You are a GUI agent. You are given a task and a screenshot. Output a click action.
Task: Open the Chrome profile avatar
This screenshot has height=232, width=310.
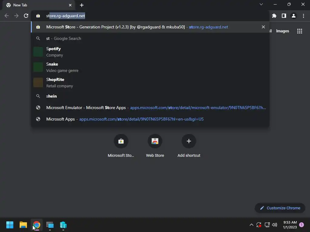click(x=294, y=16)
